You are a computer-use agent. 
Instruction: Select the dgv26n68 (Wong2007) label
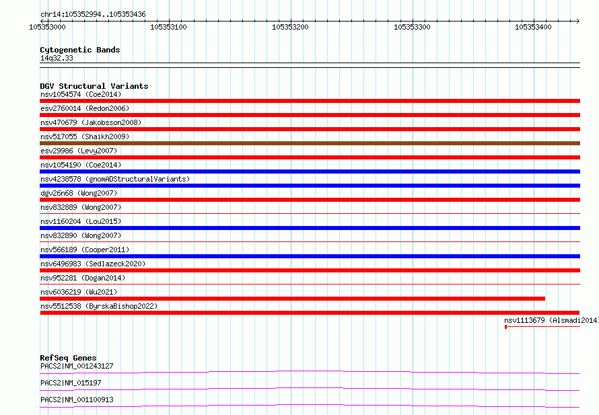tap(79, 193)
